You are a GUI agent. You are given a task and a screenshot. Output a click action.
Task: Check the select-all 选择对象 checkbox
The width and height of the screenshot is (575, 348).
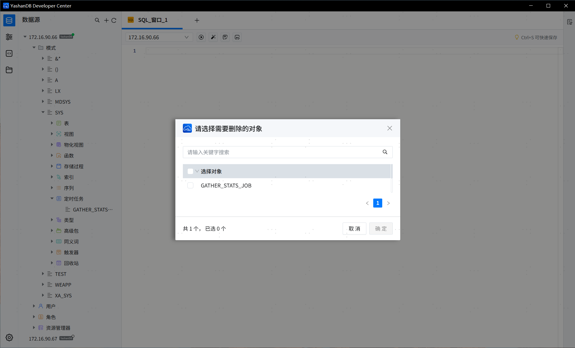click(x=190, y=171)
